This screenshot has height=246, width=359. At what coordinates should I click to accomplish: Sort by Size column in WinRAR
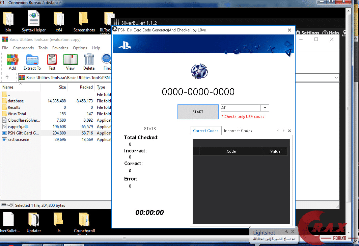pos(54,87)
